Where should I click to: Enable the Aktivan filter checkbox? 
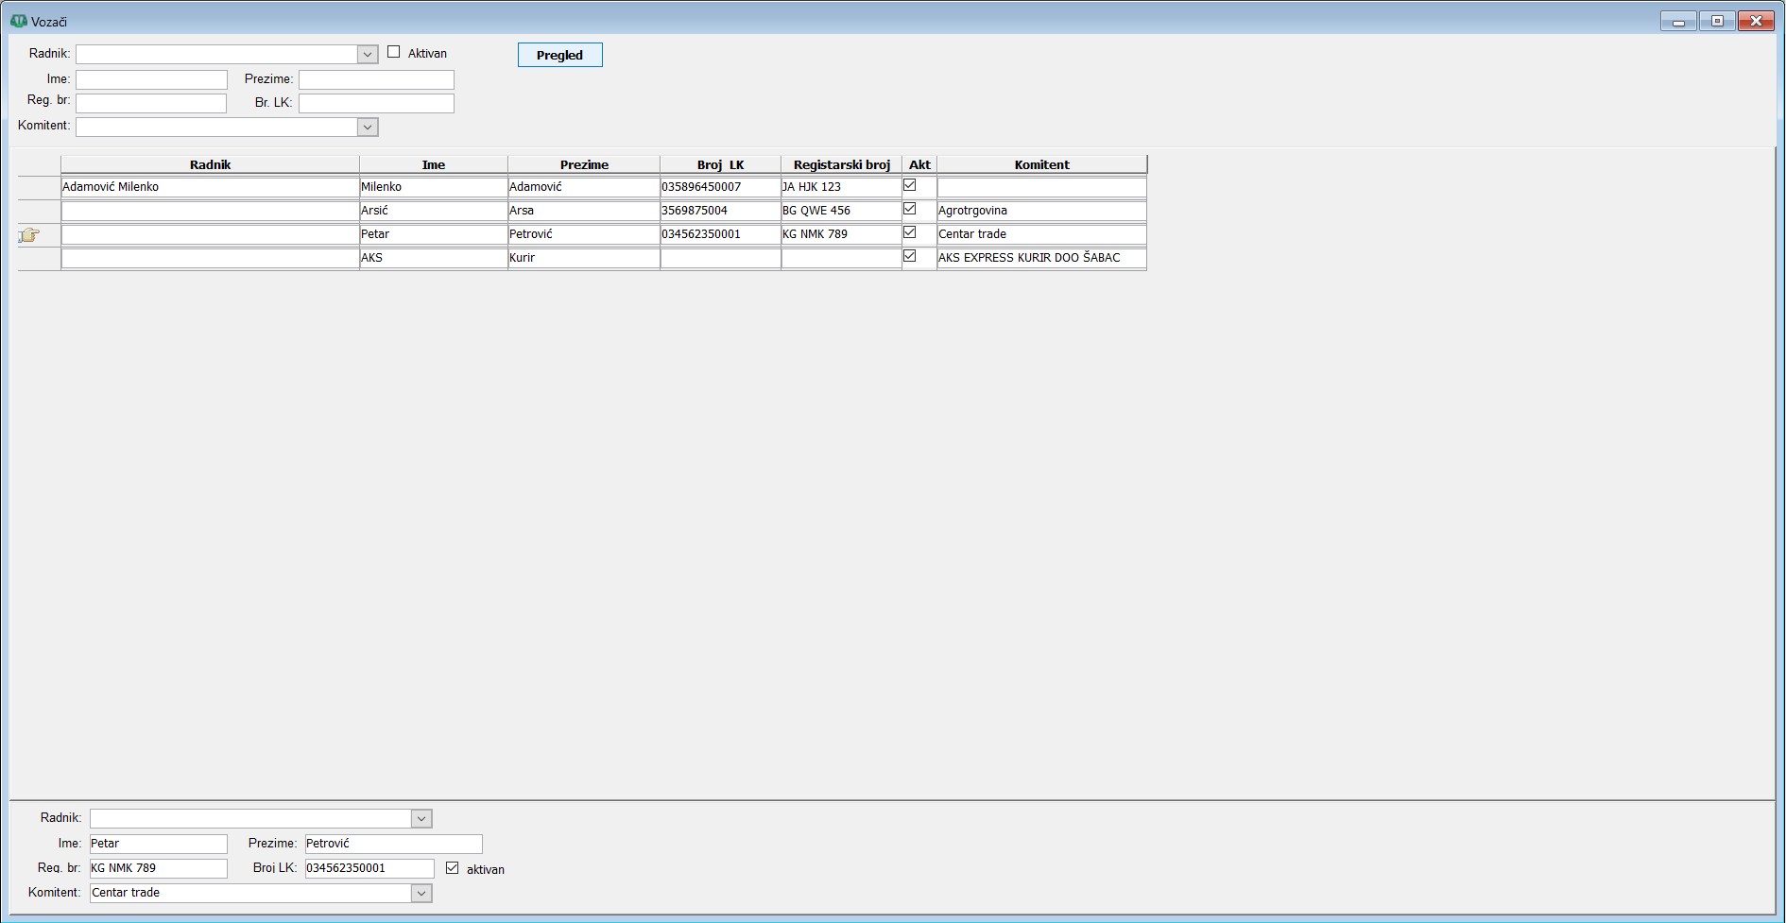point(394,53)
